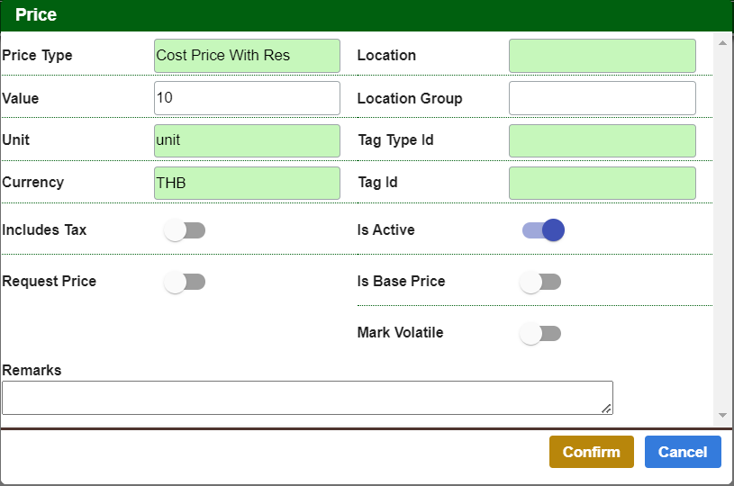Click the Tag Type Id field
This screenshot has height=486, width=734.
point(602,141)
